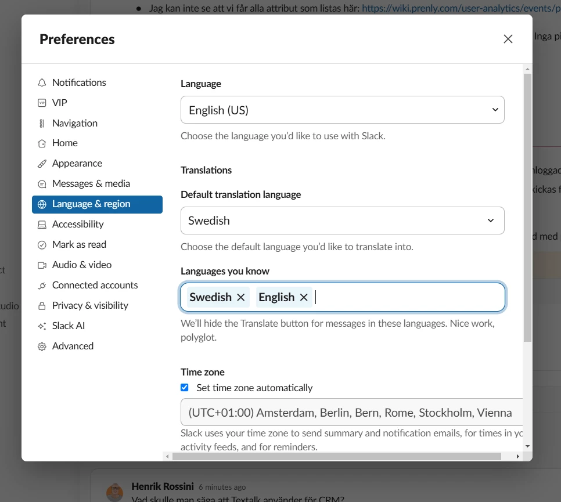Uncheck Set time zone automatically

click(x=185, y=388)
